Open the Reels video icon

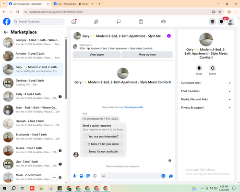click(141, 22)
